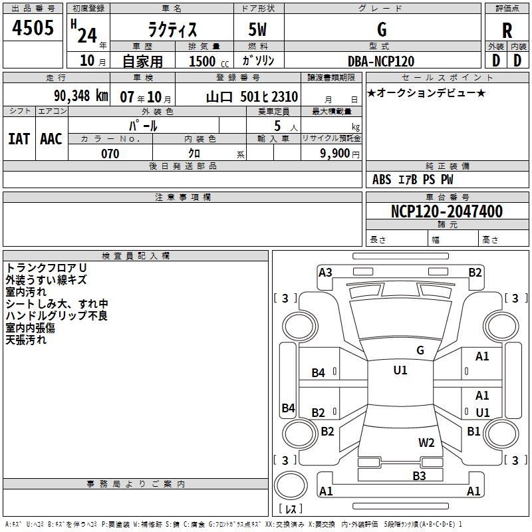The width and height of the screenshot is (532, 532).
Task: Click the U1 dent mark on the roof
Action: click(400, 370)
